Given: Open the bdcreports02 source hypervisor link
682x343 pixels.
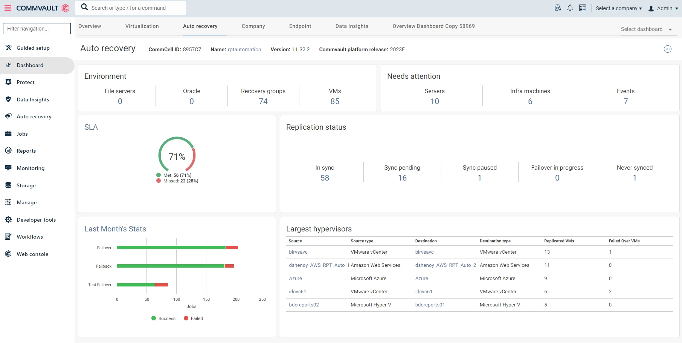Looking at the screenshot, I should coord(304,305).
